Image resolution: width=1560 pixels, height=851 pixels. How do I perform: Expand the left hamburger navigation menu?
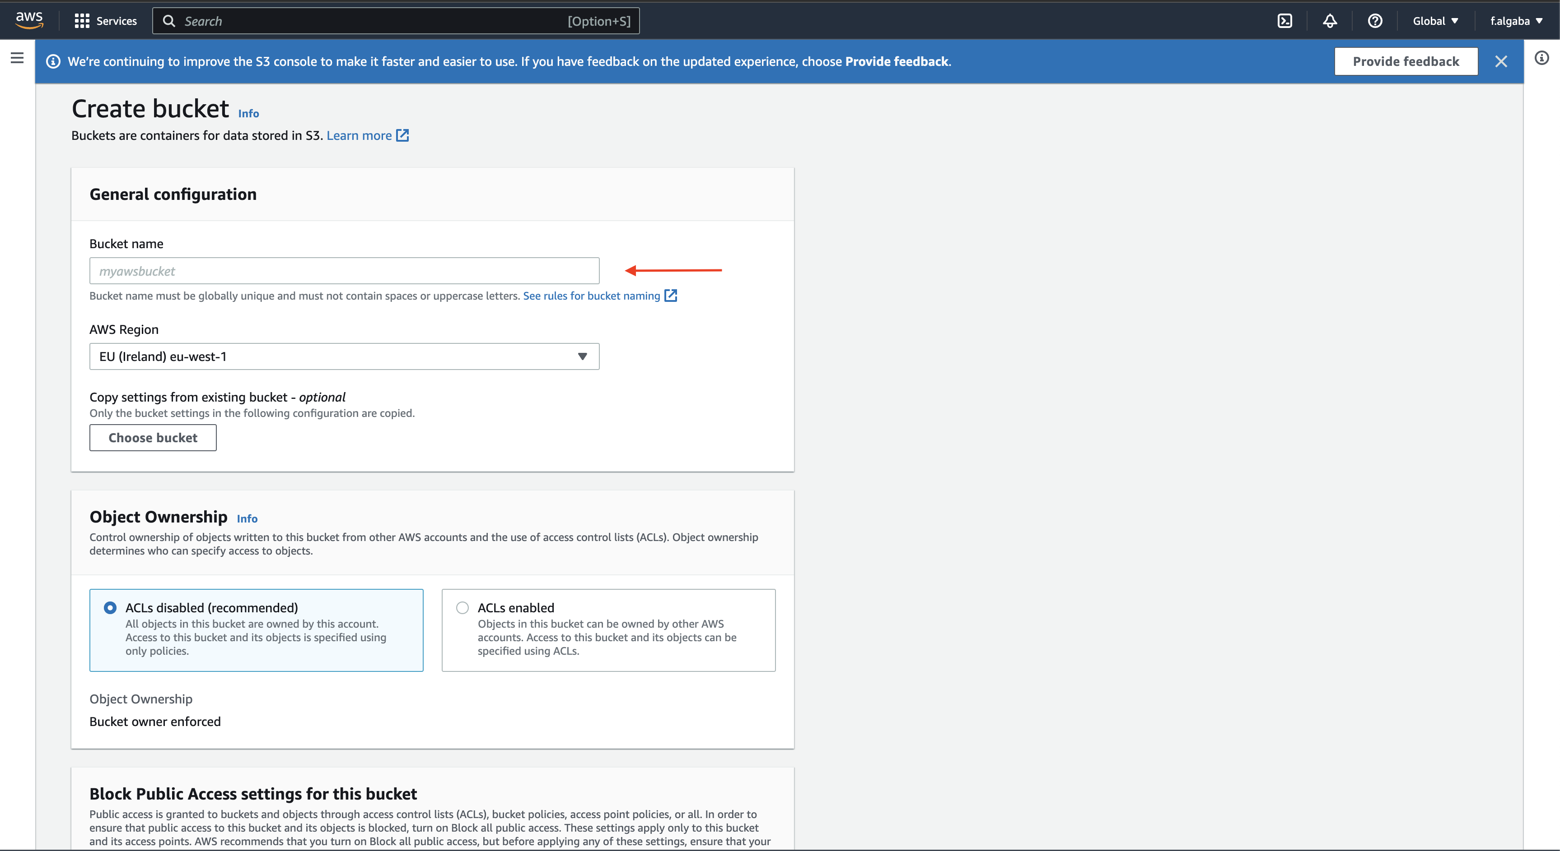[17, 58]
